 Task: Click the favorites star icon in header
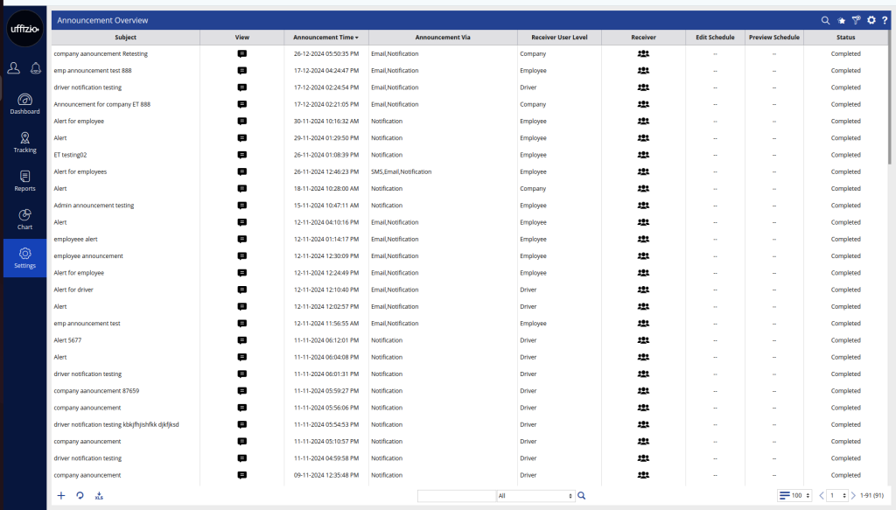[x=841, y=20]
